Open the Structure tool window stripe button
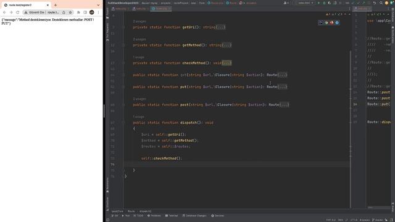 tap(107, 203)
